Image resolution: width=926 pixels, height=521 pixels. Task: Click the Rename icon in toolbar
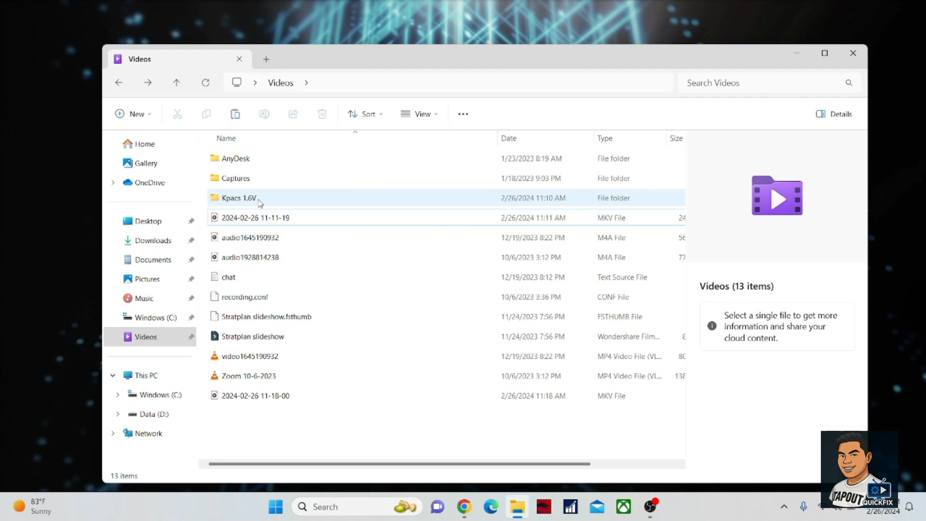tap(264, 114)
